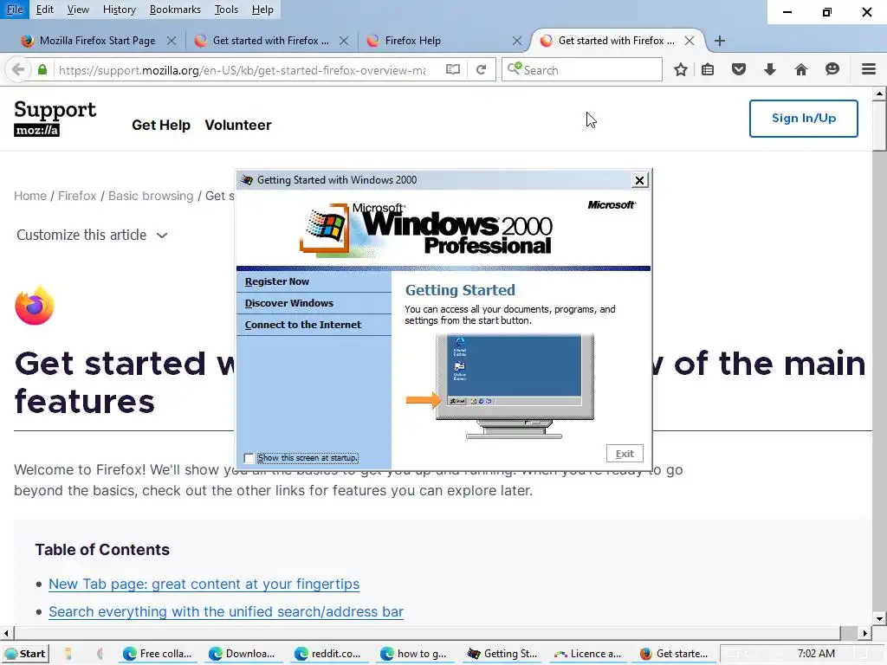Click the URL address bar field
This screenshot has height=665, width=887.
pyautogui.click(x=243, y=69)
